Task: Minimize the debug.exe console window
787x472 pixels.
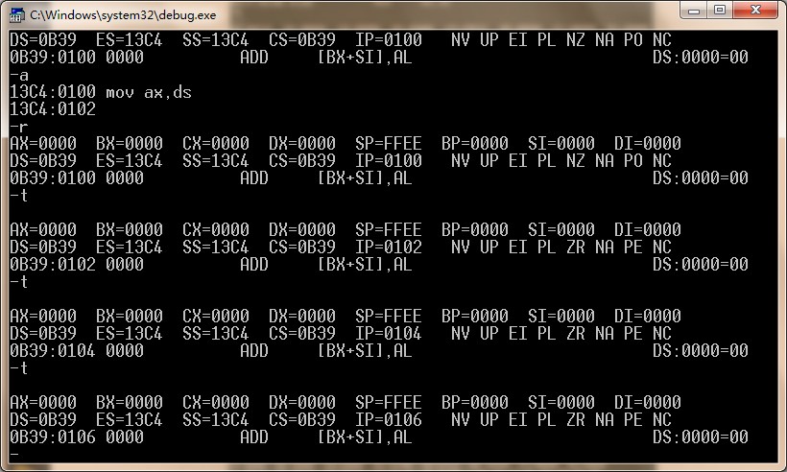Action: [x=693, y=11]
